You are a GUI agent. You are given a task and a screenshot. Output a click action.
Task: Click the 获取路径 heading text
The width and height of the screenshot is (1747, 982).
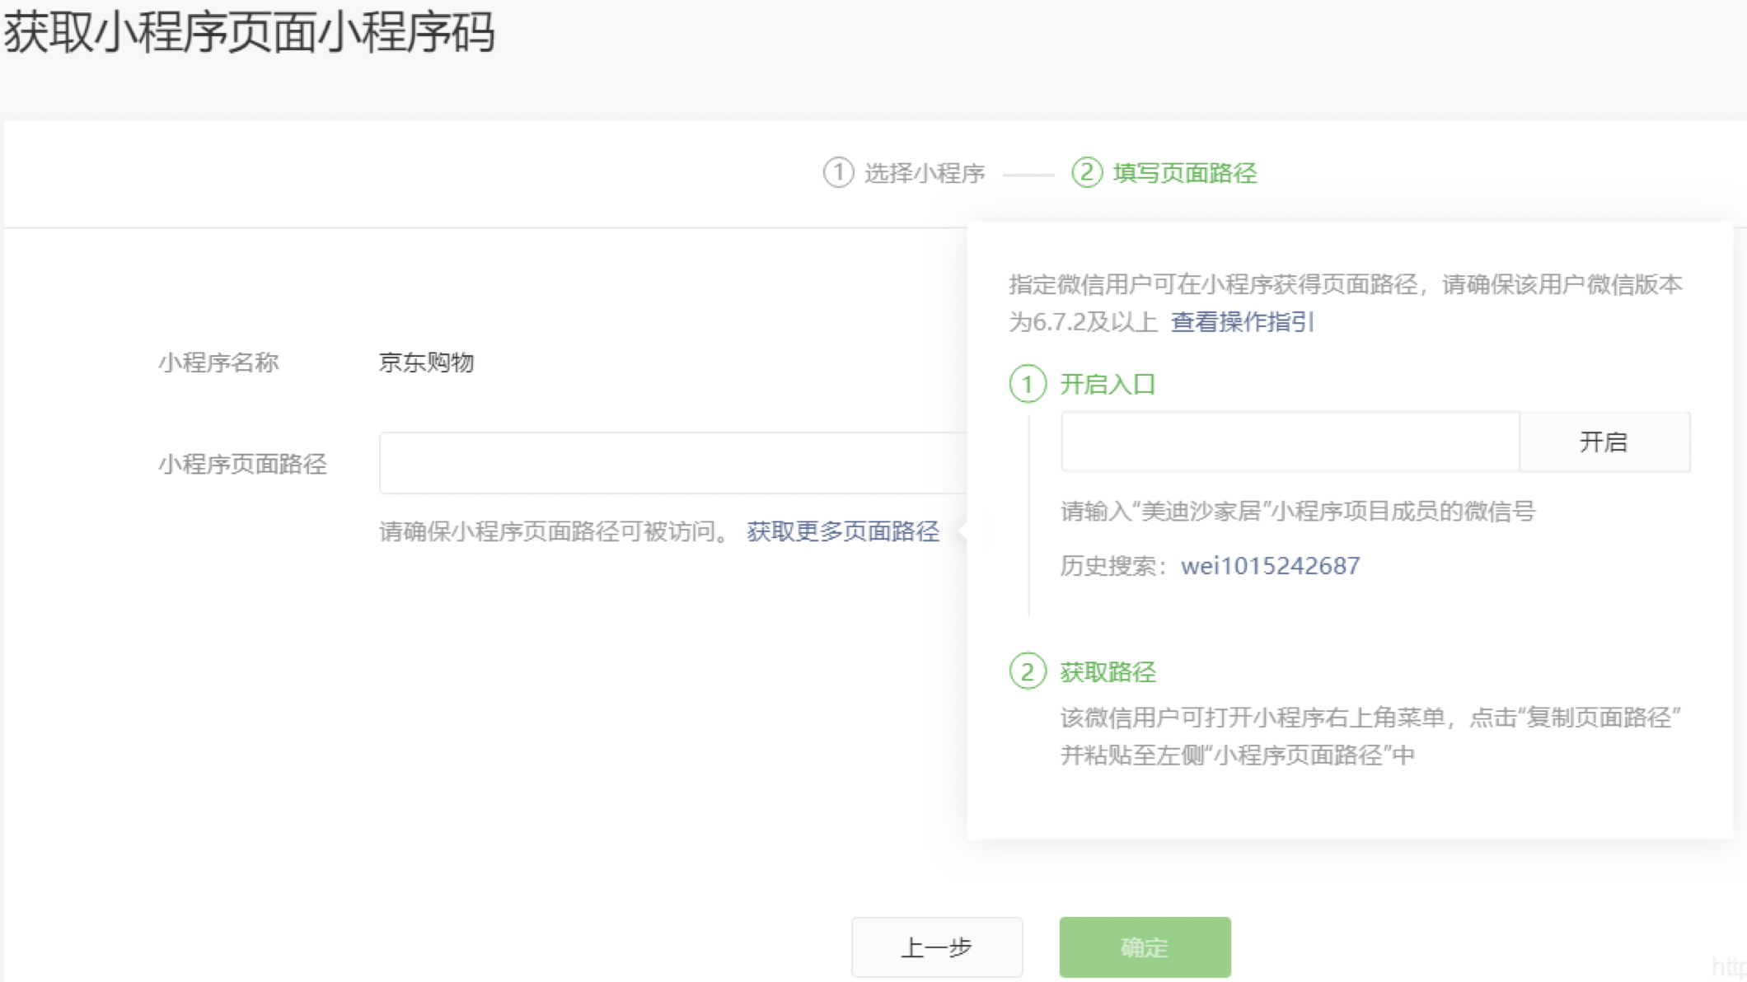(1107, 672)
